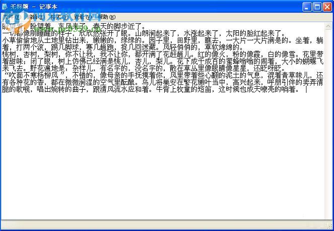Open the 文件(F) menu
334x231 pixels.
point(12,17)
